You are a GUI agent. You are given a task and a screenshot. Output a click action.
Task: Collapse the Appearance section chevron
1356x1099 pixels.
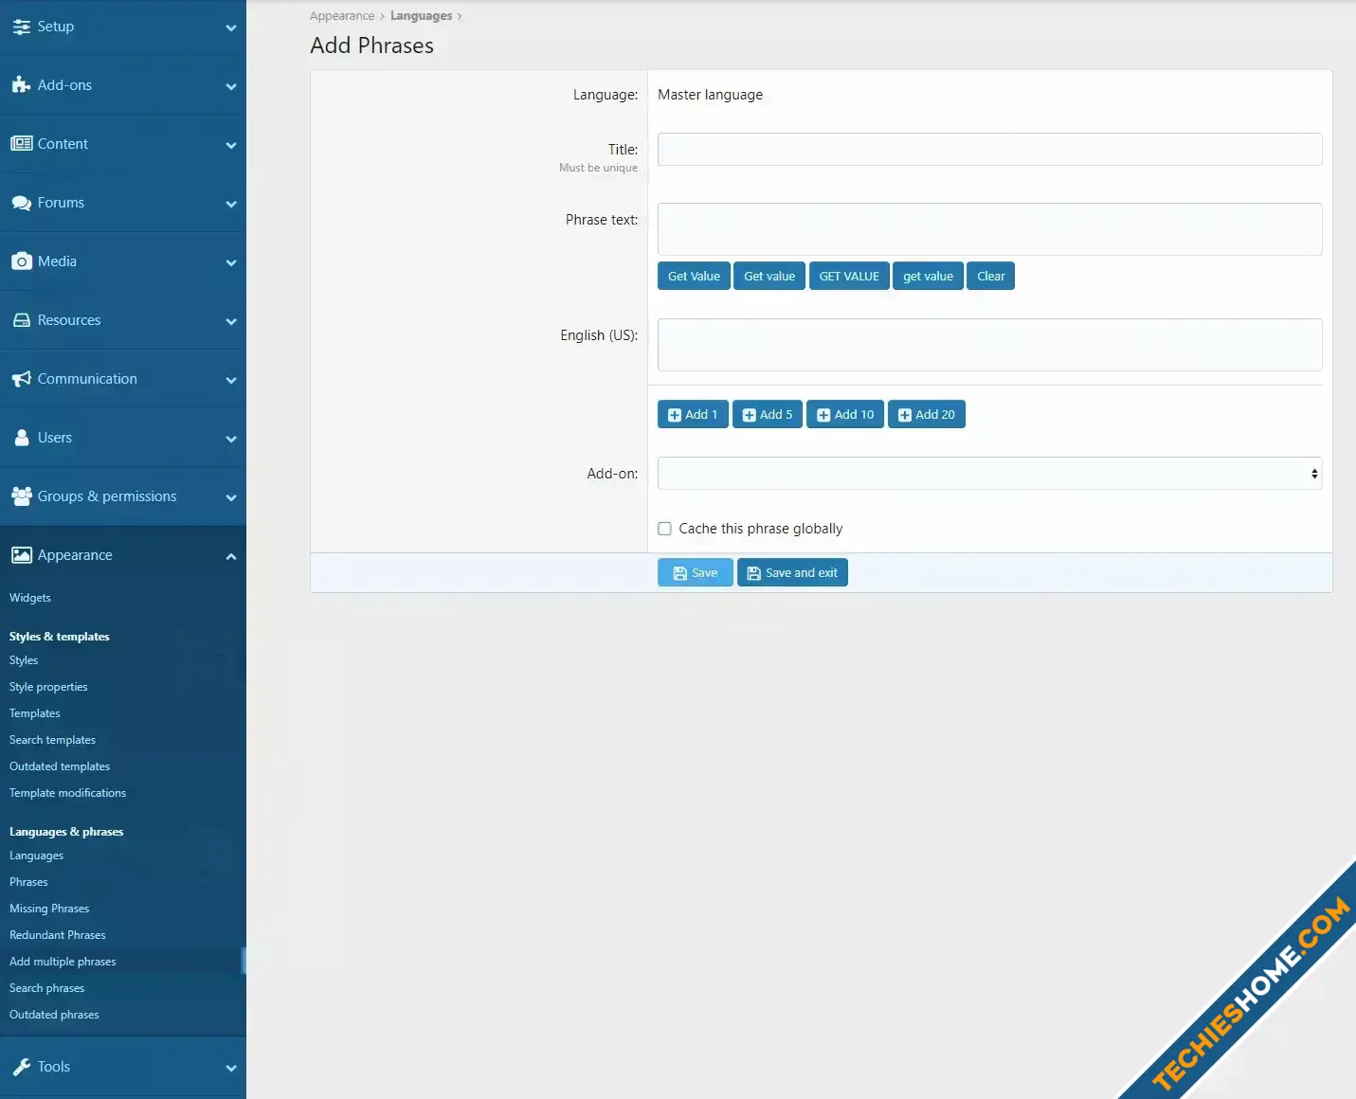231,557
